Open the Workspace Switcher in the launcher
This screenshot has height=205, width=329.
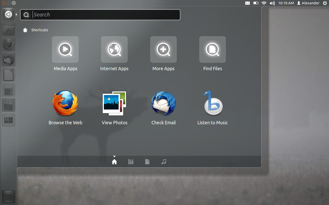pos(8,120)
